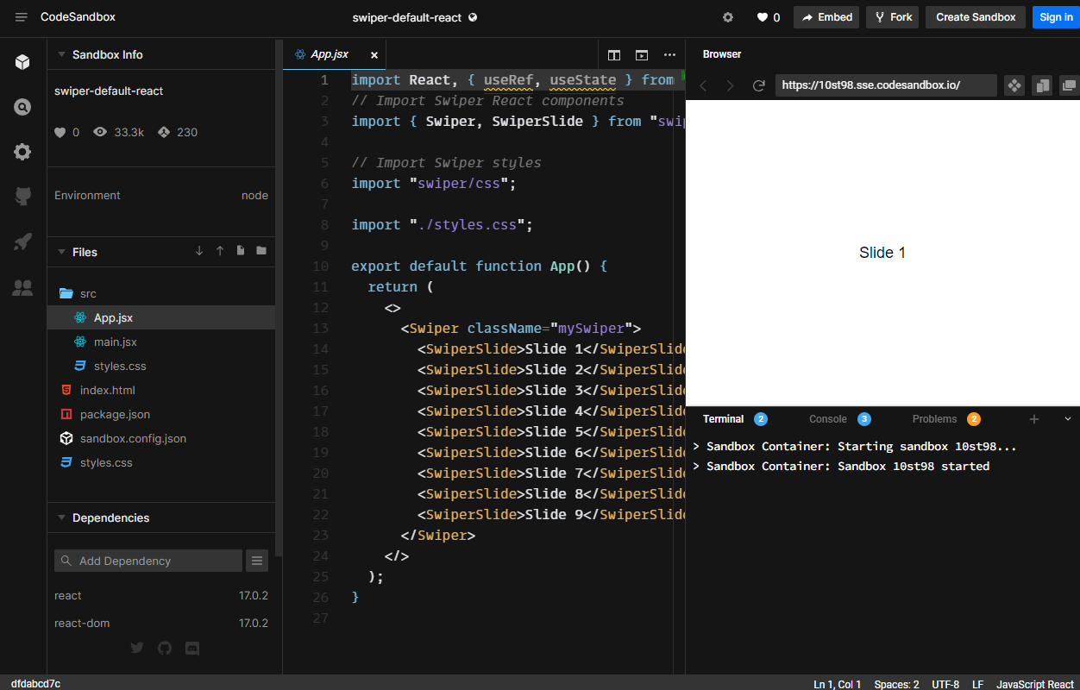Toggle the split editor layout icon
Image resolution: width=1080 pixels, height=690 pixels.
tap(614, 54)
